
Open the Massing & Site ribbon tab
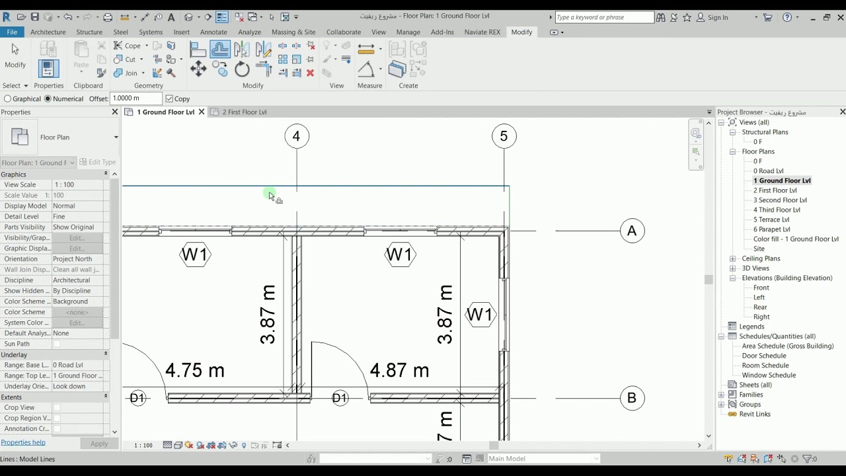pyautogui.click(x=293, y=32)
